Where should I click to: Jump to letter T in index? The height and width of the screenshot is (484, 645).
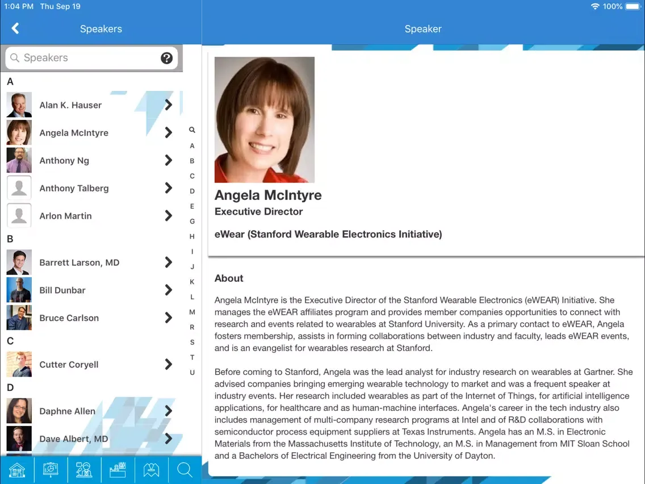point(192,357)
